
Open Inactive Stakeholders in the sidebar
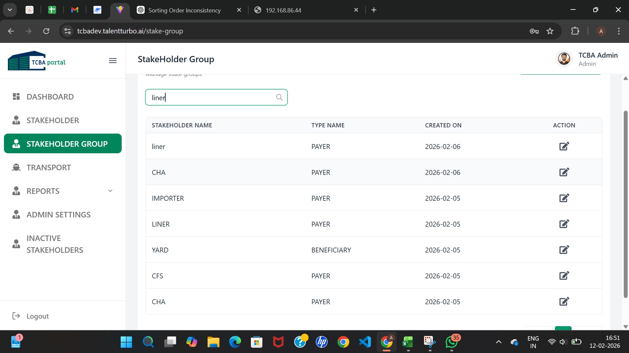(x=63, y=244)
